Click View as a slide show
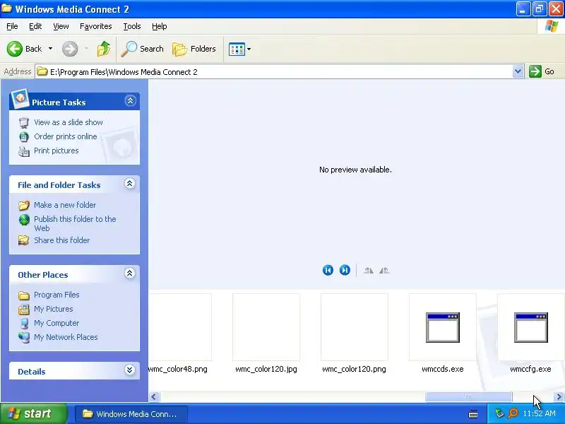565x424 pixels. [69, 122]
